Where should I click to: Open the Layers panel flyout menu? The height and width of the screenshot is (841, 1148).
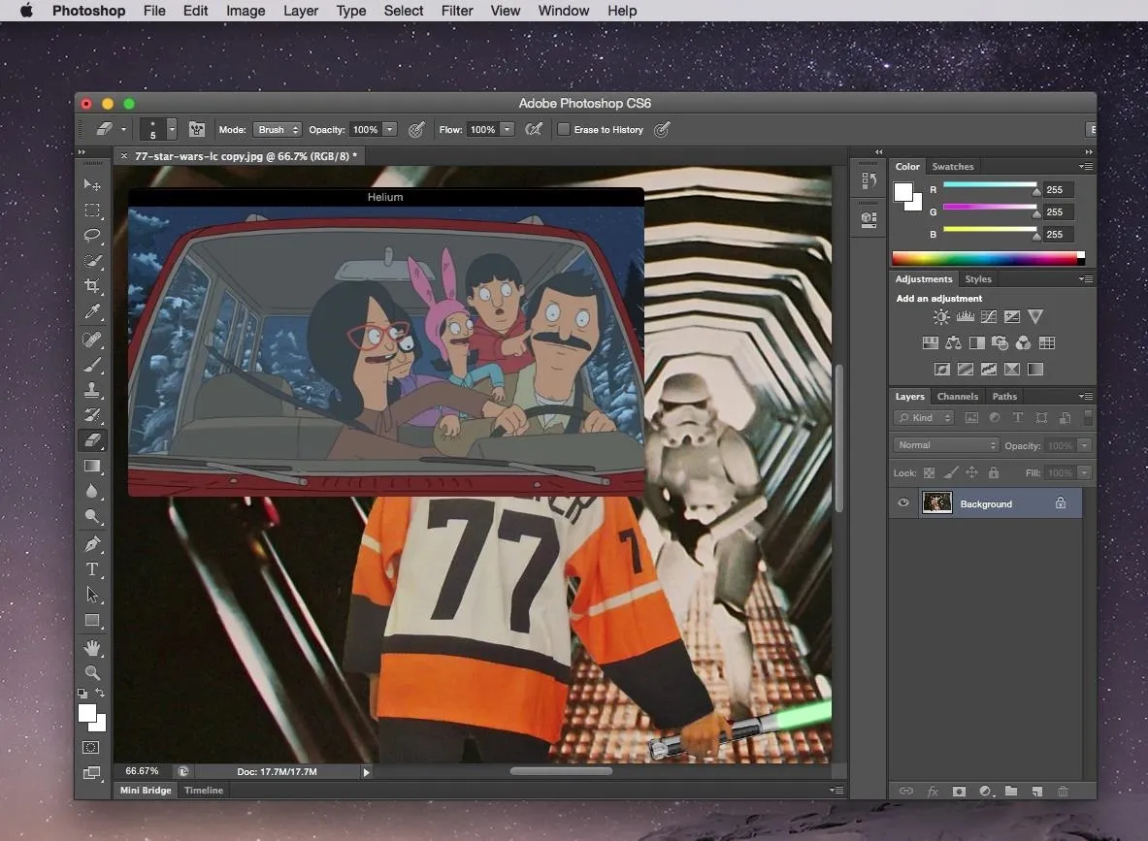click(1087, 396)
